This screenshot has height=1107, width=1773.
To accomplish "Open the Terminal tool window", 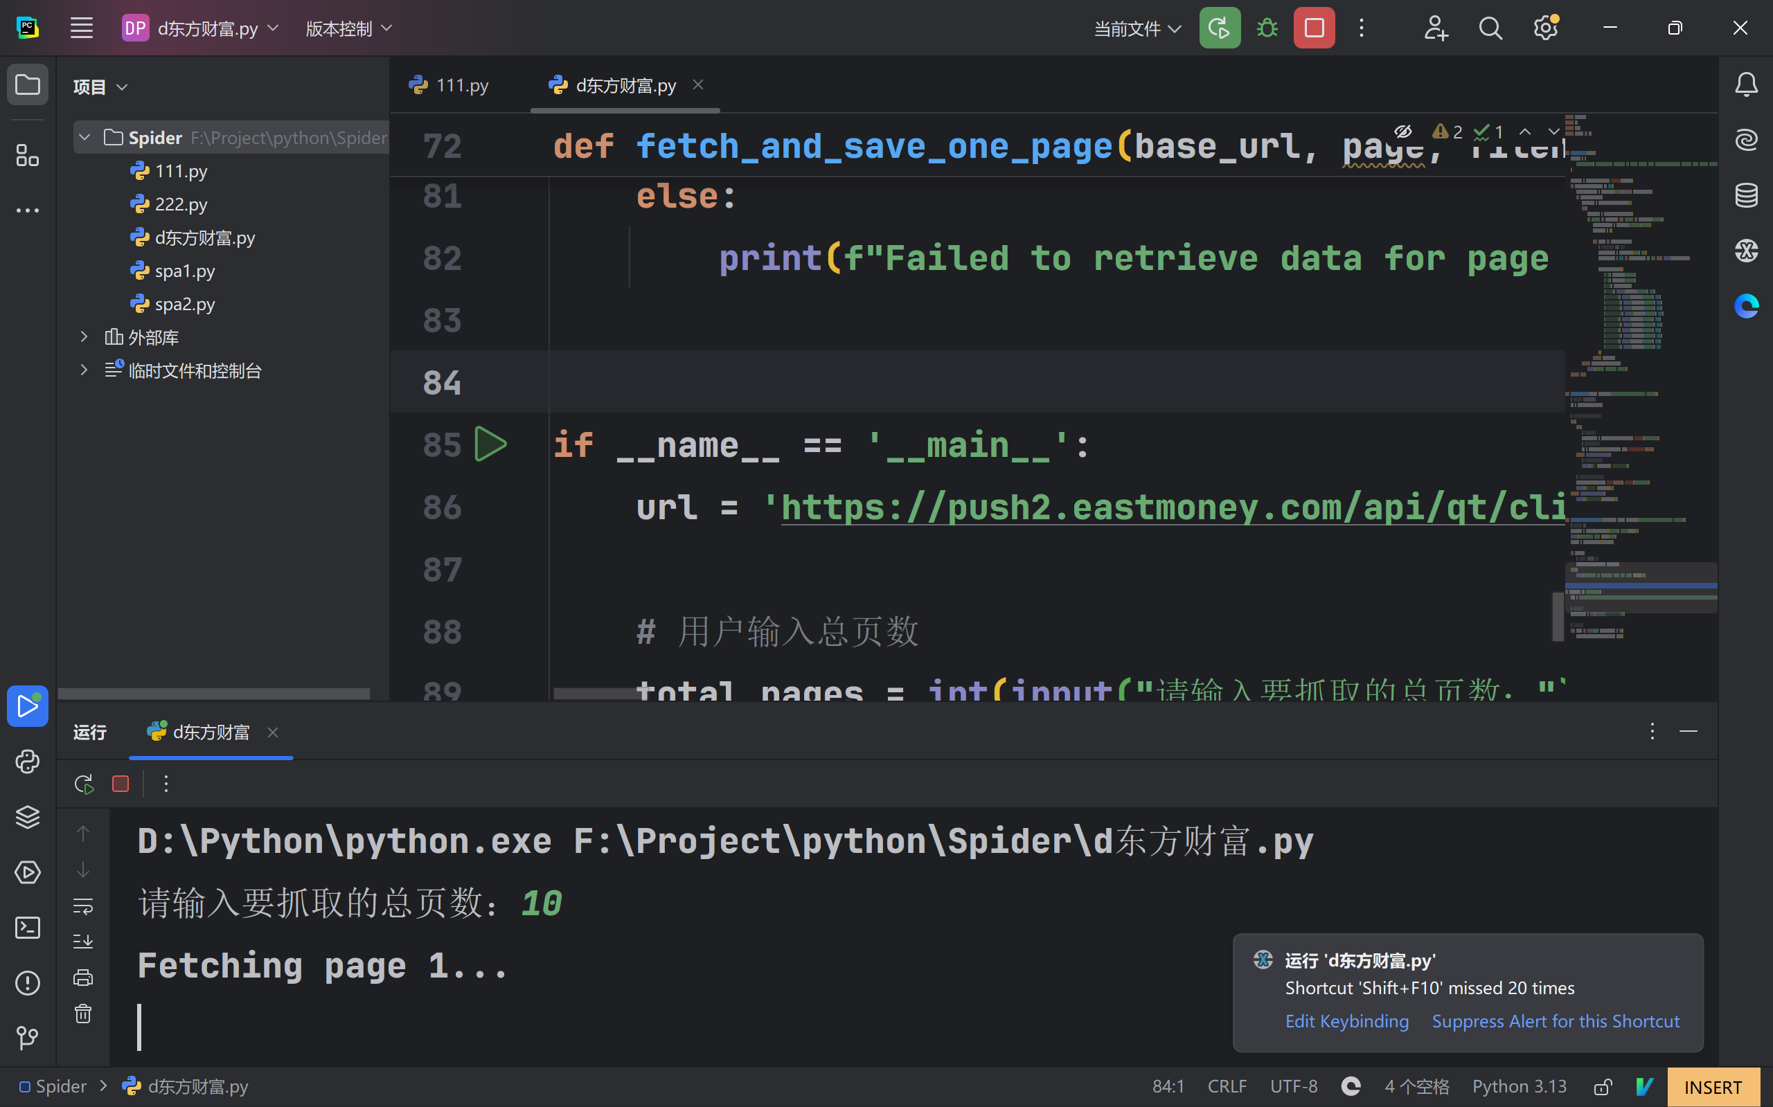I will (28, 928).
